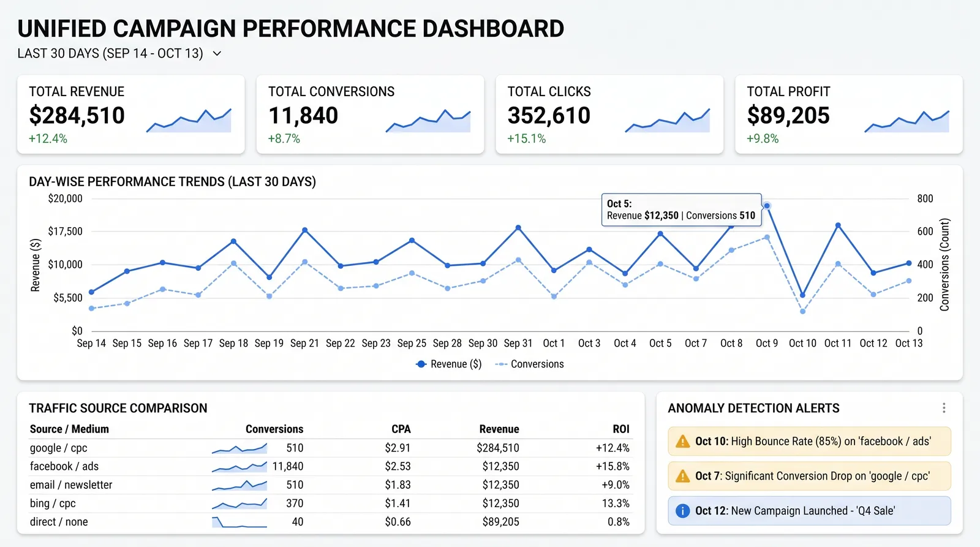Click the Total Revenue sparkline
The width and height of the screenshot is (980, 547).
pos(189,121)
